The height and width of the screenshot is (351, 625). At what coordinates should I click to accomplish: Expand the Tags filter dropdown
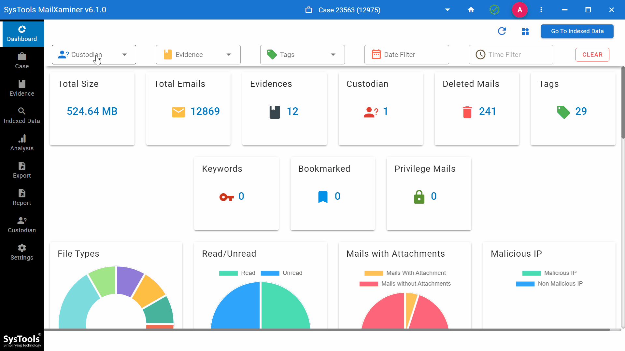coord(333,55)
